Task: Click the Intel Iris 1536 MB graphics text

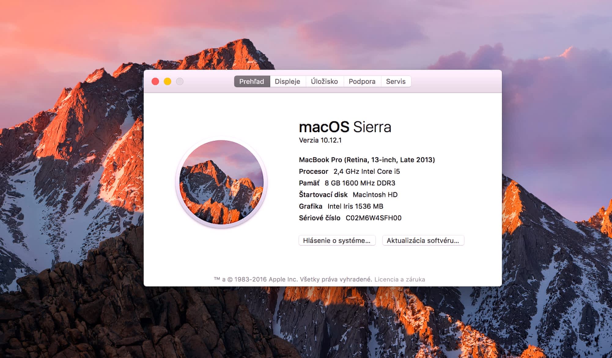Action: tap(355, 206)
